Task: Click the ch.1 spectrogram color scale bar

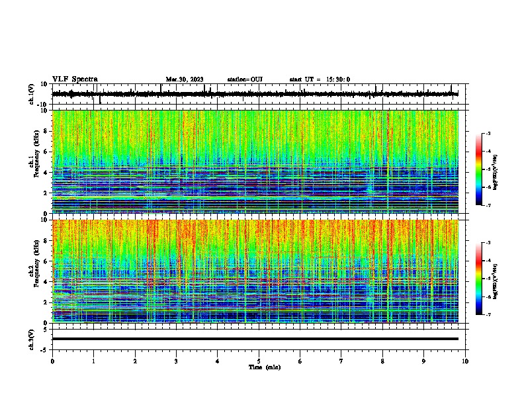Action: (x=478, y=169)
